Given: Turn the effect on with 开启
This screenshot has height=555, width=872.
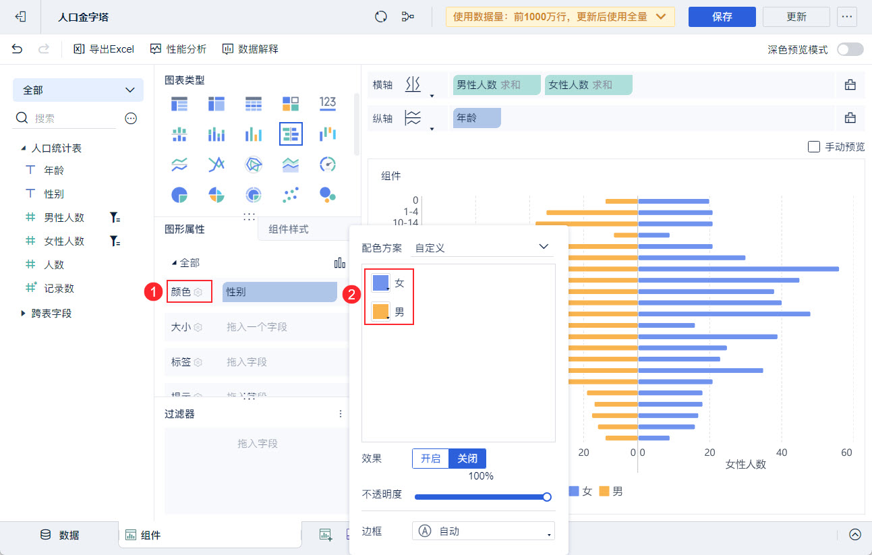Looking at the screenshot, I should tap(431, 459).
